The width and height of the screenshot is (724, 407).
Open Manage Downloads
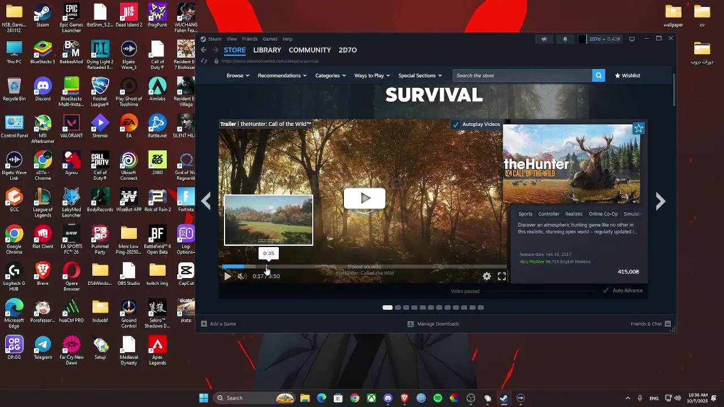tap(433, 324)
